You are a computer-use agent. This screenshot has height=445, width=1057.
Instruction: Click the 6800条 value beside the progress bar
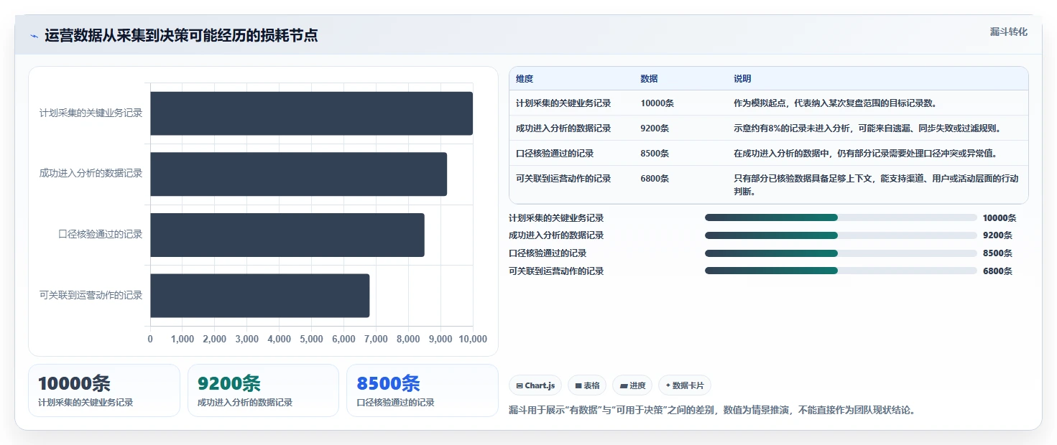[x=997, y=271]
